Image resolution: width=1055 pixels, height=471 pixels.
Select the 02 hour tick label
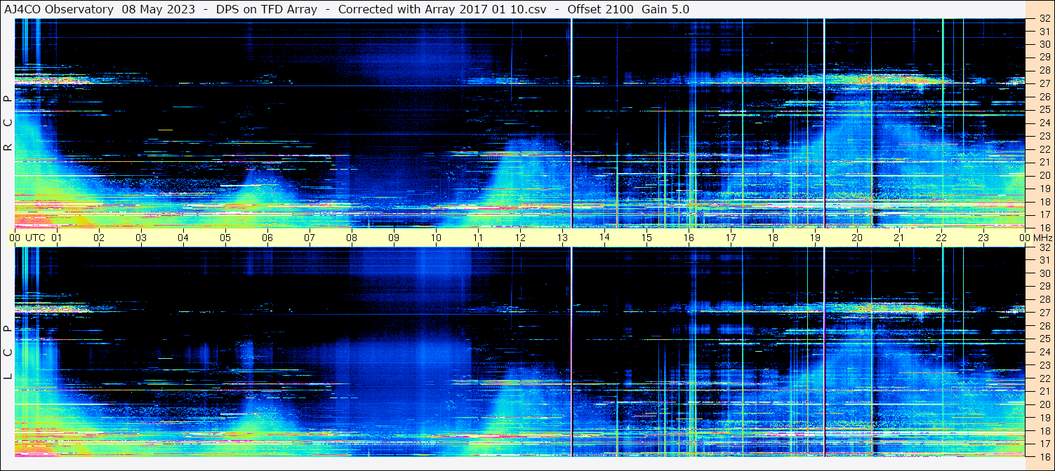tap(99, 238)
